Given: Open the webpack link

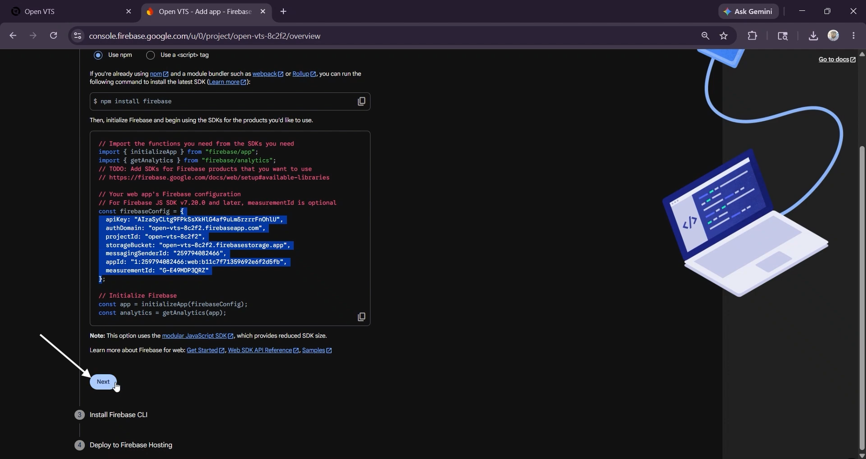Looking at the screenshot, I should pos(268,74).
